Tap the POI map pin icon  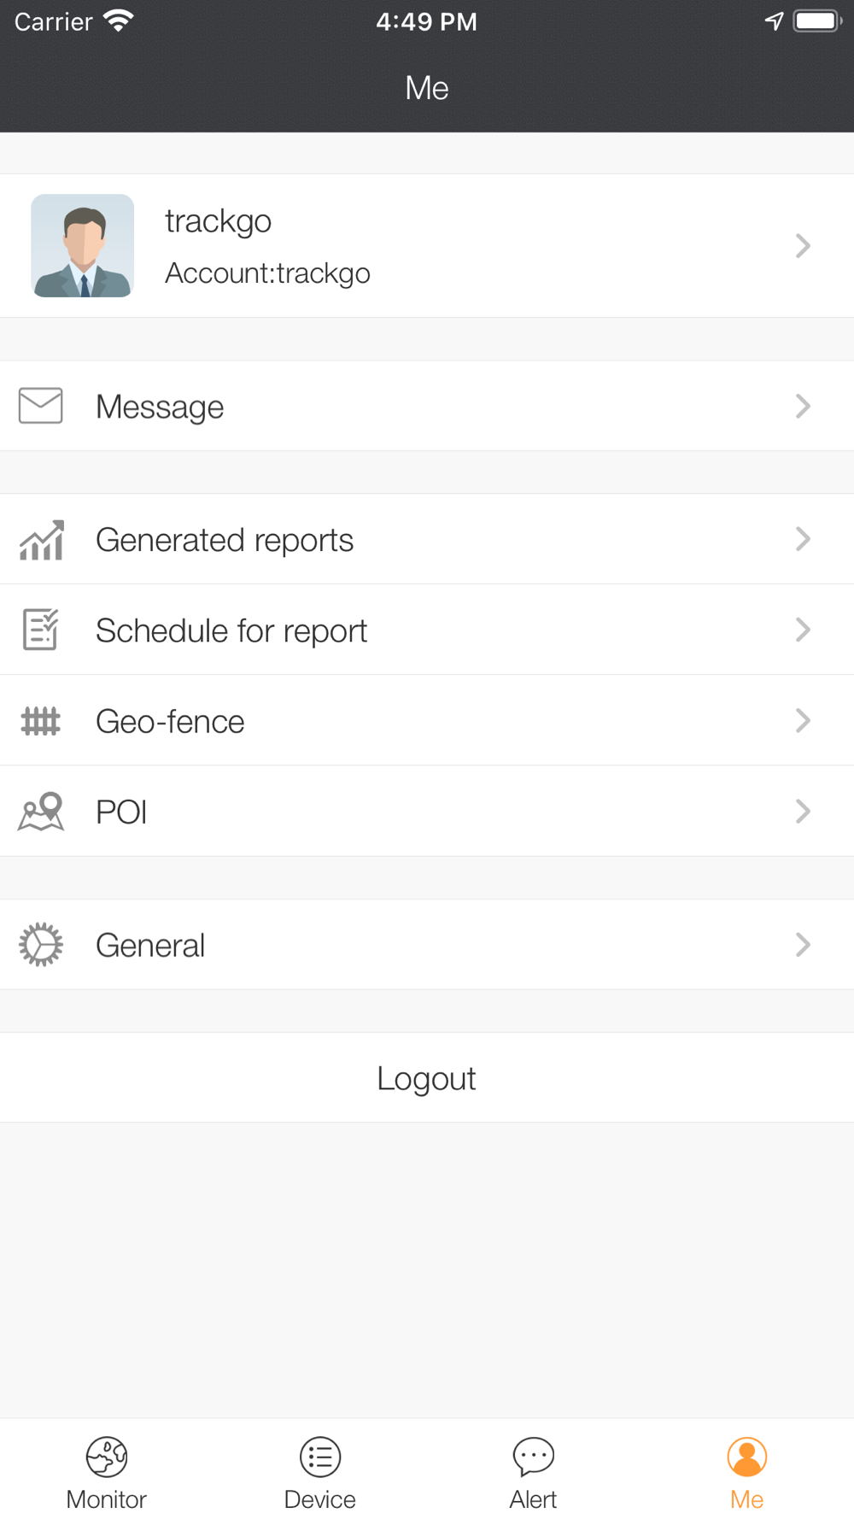point(41,812)
